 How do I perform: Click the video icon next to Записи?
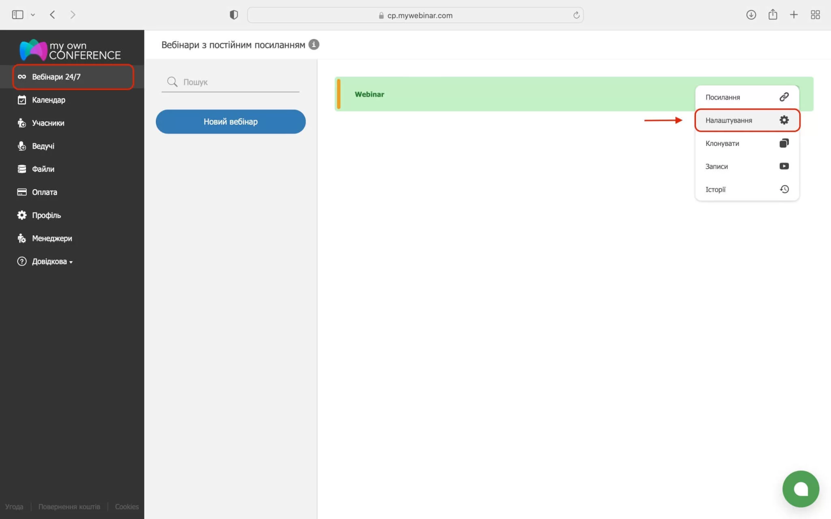(x=784, y=166)
